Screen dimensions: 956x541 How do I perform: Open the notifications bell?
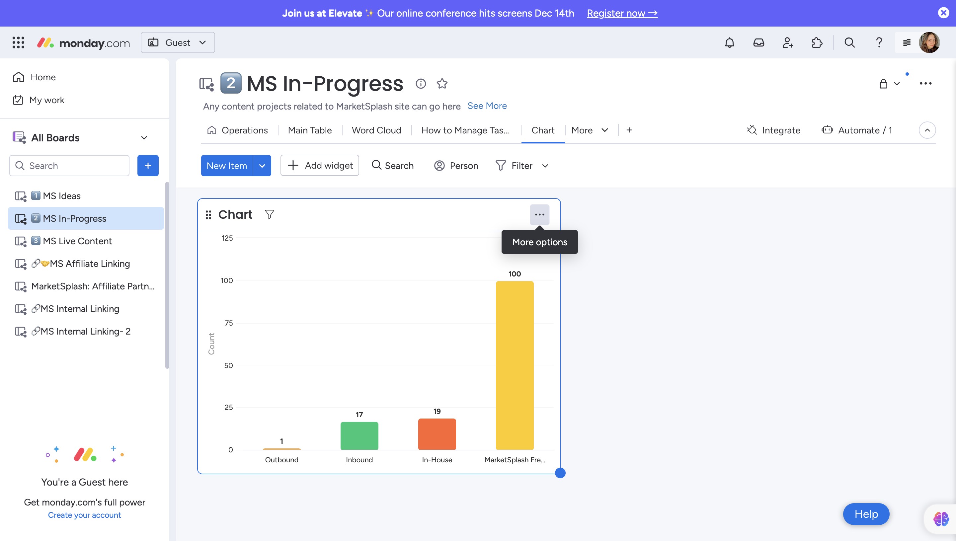point(729,43)
